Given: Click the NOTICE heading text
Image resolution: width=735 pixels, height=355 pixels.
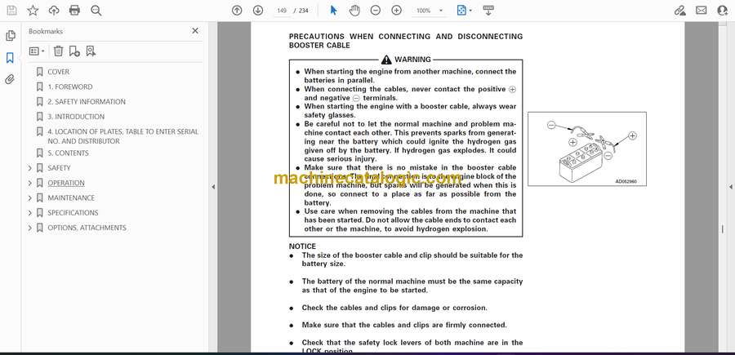Looking at the screenshot, I should tap(302, 246).
